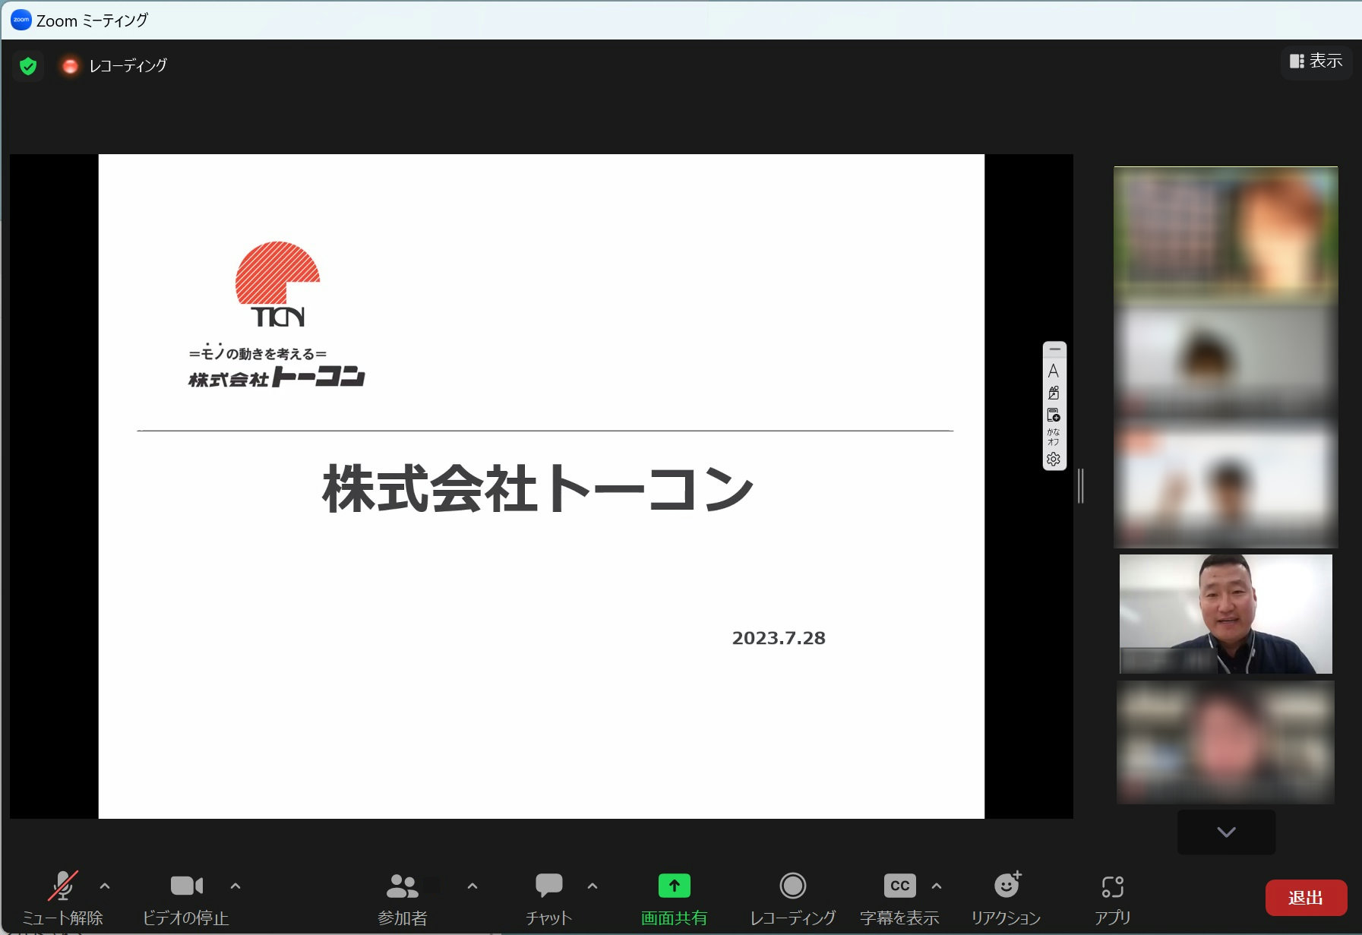Click the panel divider handle beside thumbnails
Screen dimensions: 1362x935
pyautogui.click(x=1081, y=486)
